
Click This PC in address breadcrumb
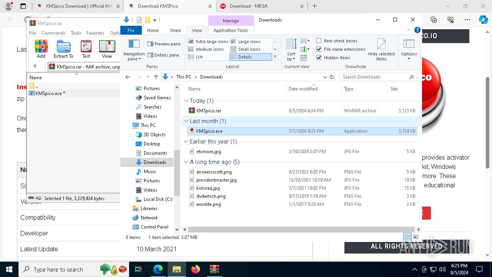coord(184,77)
